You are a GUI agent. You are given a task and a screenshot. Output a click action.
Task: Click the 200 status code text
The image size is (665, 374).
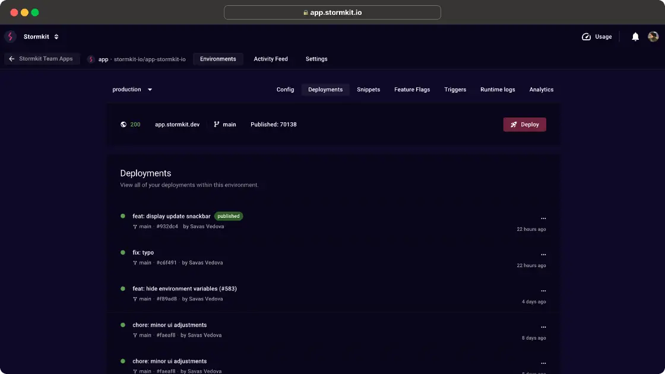point(135,125)
